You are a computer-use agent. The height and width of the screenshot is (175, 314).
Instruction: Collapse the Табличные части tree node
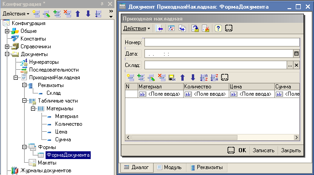click(x=24, y=101)
